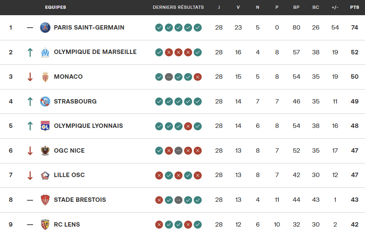Image resolution: width=365 pixels, height=233 pixels.
Task: Click the Paris Saint-Germain club crest
Action: [x=45, y=28]
